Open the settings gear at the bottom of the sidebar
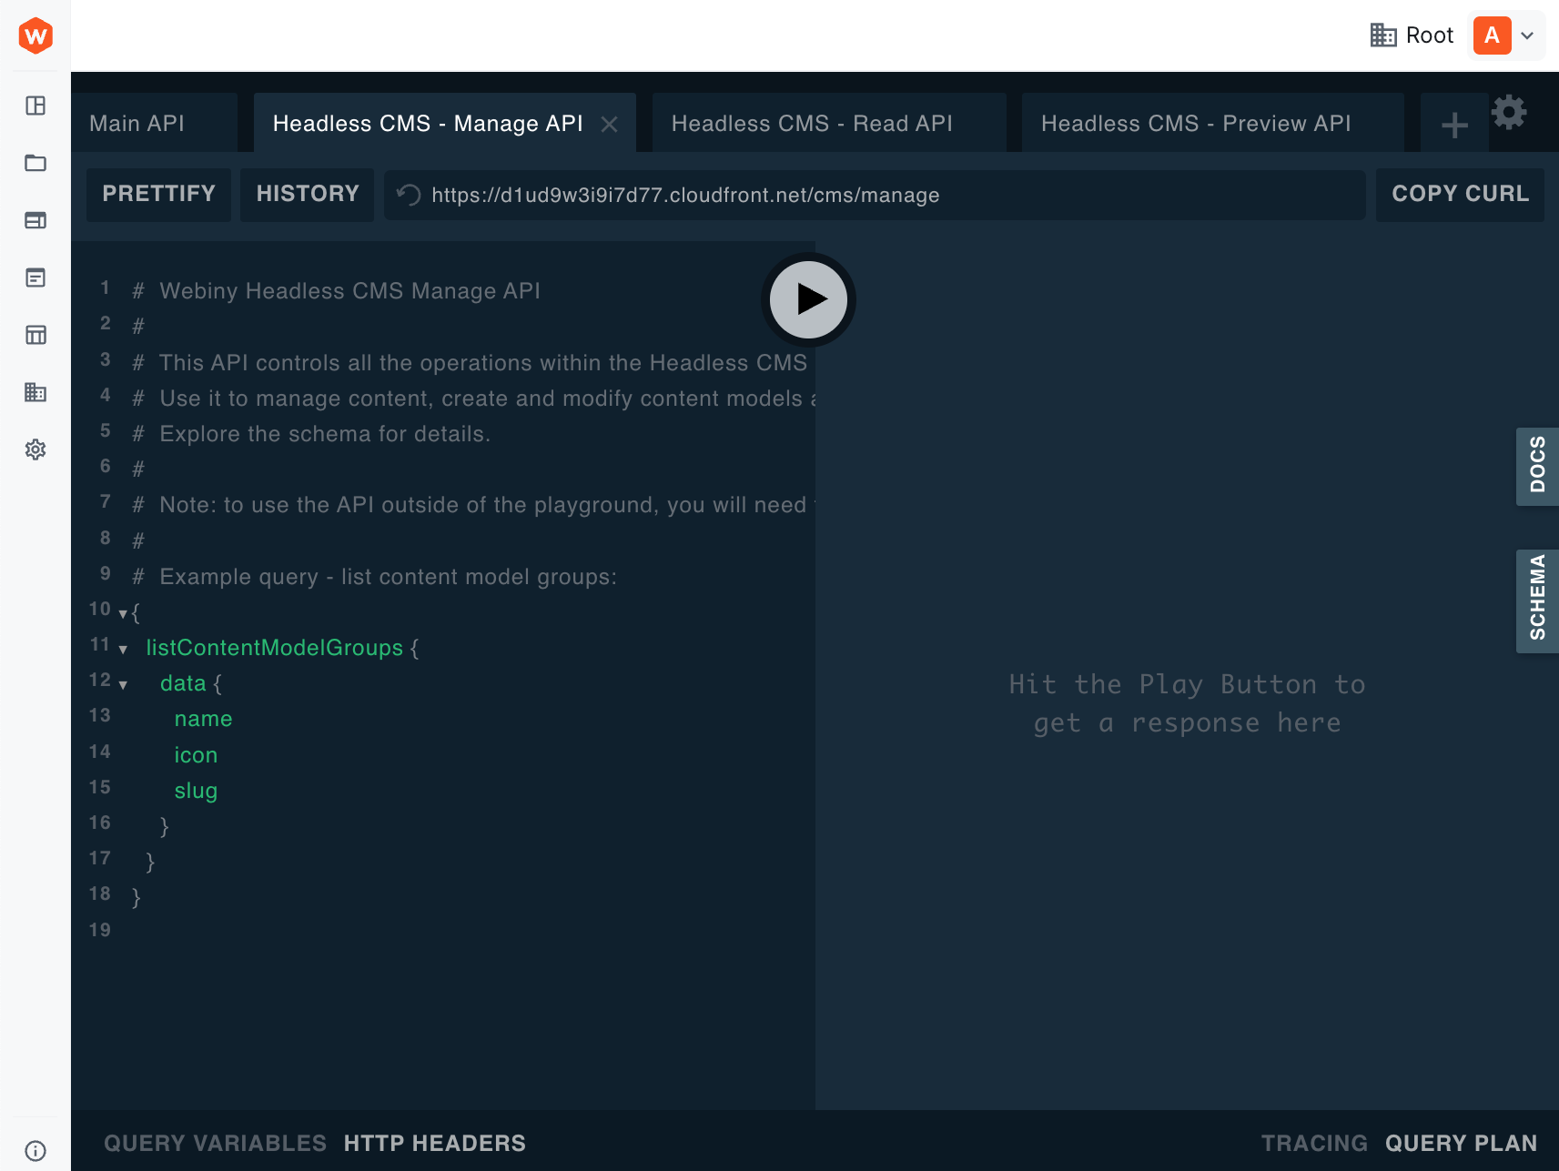 (35, 449)
